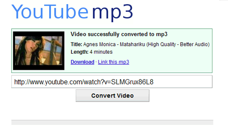Click the gray horizontal bar below the button

coord(112,122)
